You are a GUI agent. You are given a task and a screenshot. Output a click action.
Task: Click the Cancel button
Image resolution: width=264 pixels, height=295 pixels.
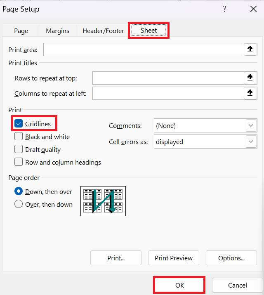pos(237,285)
